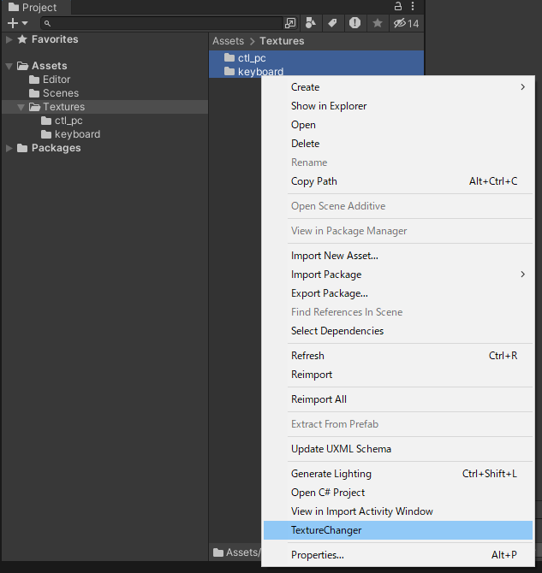
Task: Choose Delete in the context menu
Action: [398, 144]
